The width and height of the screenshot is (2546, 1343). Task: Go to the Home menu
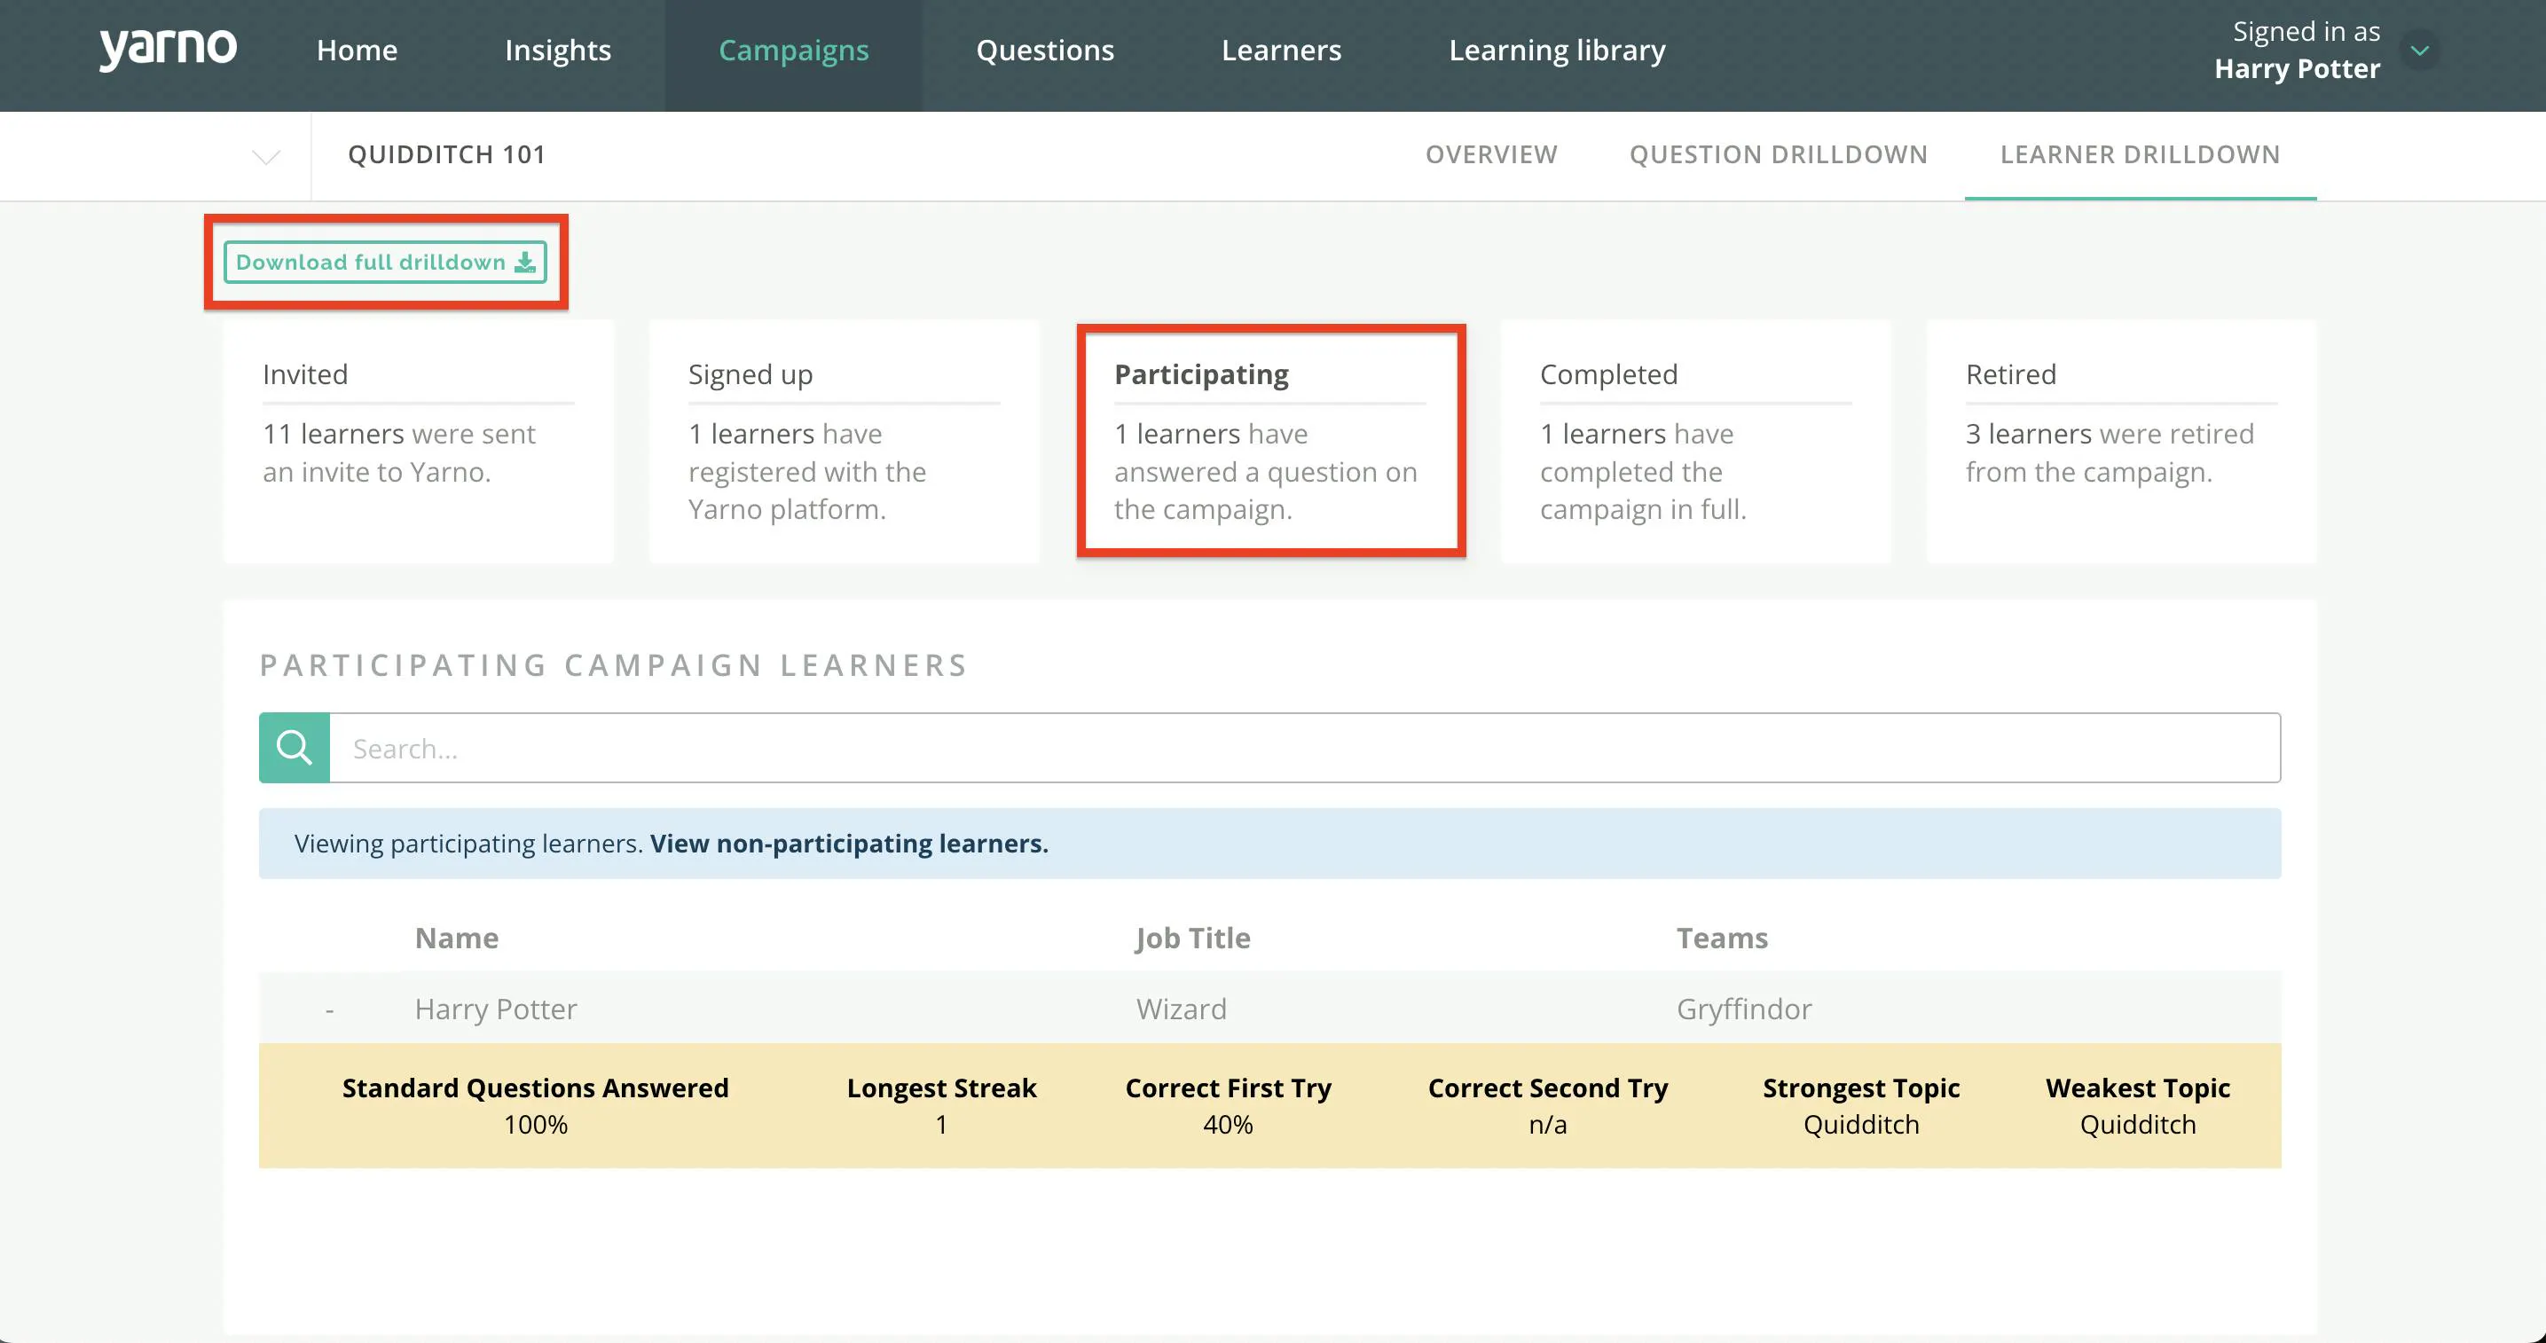pyautogui.click(x=357, y=51)
